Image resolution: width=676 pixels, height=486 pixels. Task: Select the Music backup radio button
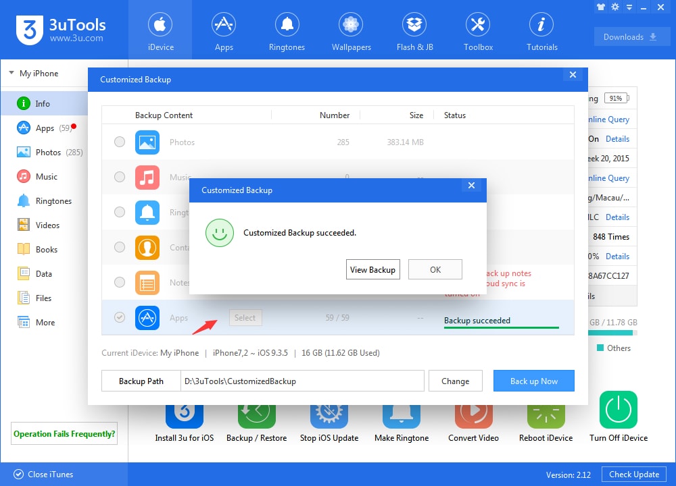tap(120, 177)
